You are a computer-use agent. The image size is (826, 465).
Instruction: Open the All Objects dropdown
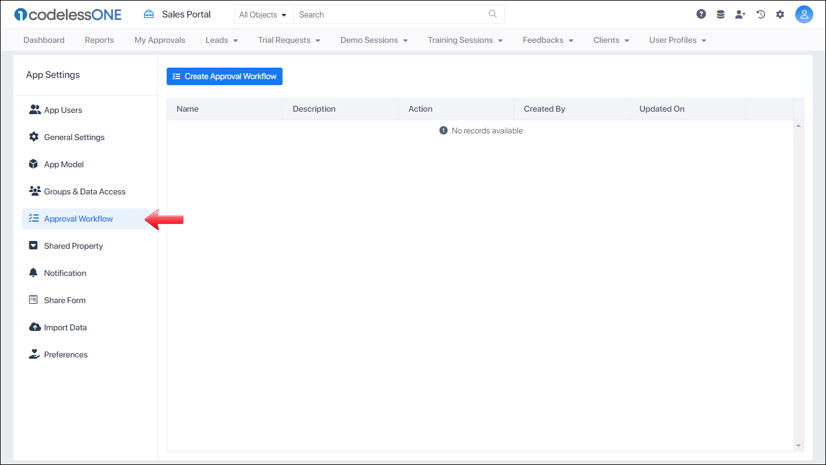263,14
